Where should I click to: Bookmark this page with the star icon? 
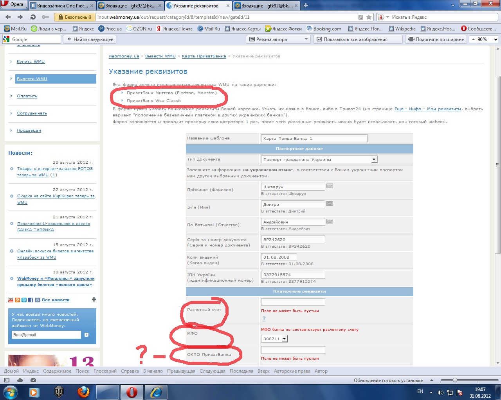pyautogui.click(x=369, y=17)
